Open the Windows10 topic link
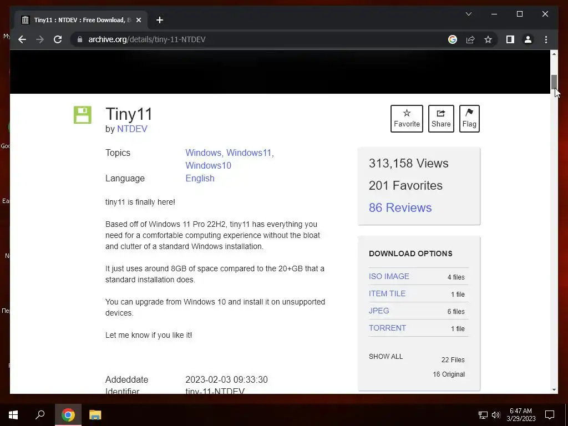This screenshot has width=568, height=426. [209, 165]
